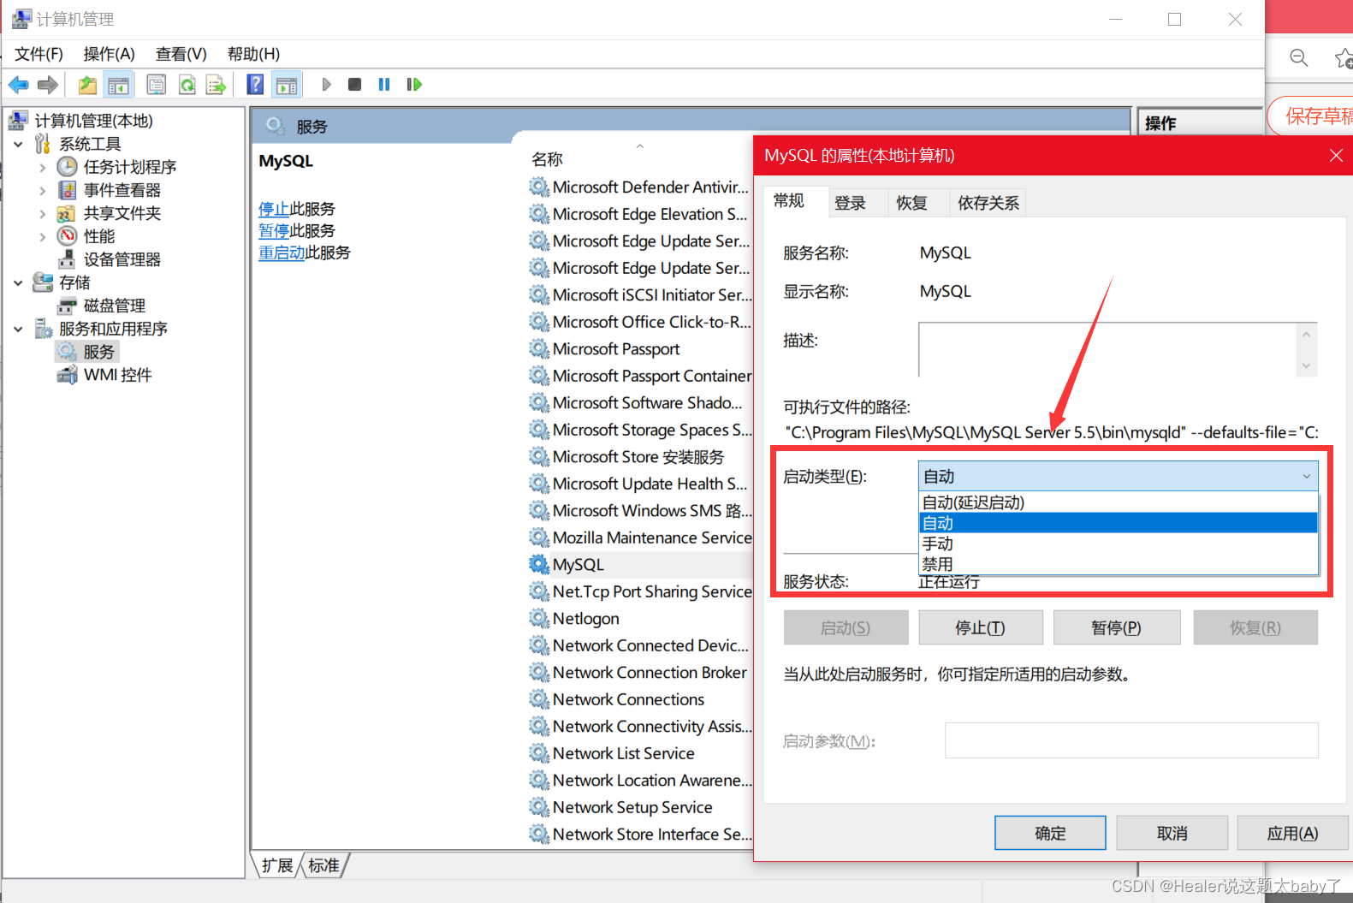The image size is (1353, 903).
Task: Expand the 性能 node arrow
Action: [42, 237]
